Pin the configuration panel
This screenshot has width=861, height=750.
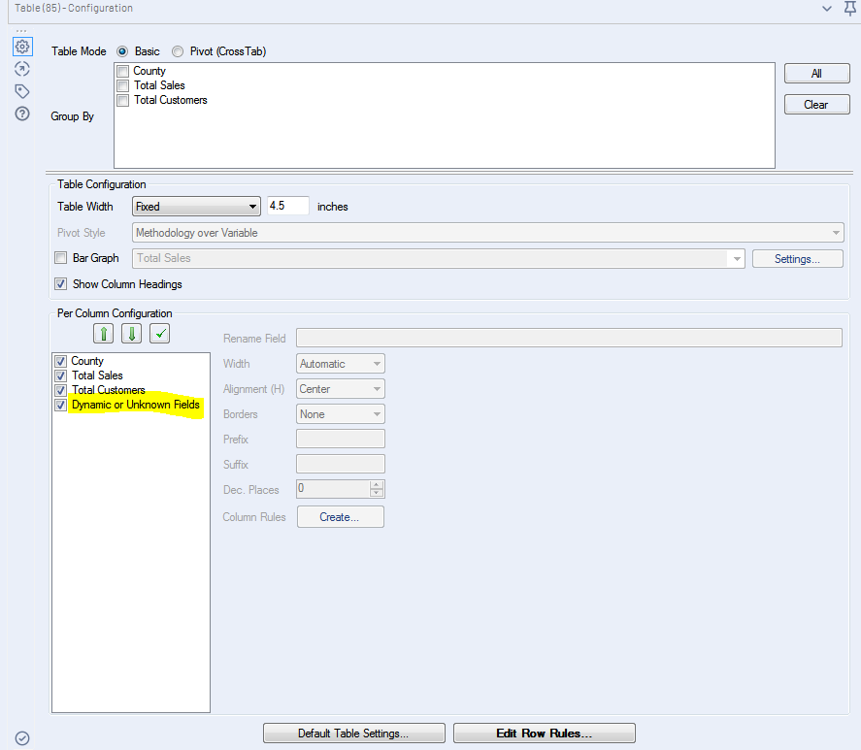848,8
